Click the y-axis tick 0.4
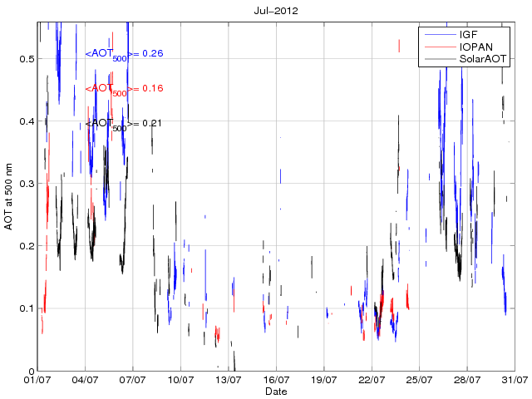 [27, 121]
